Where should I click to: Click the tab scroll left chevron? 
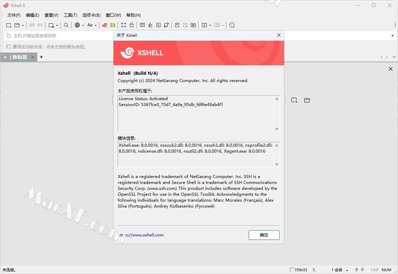point(382,57)
